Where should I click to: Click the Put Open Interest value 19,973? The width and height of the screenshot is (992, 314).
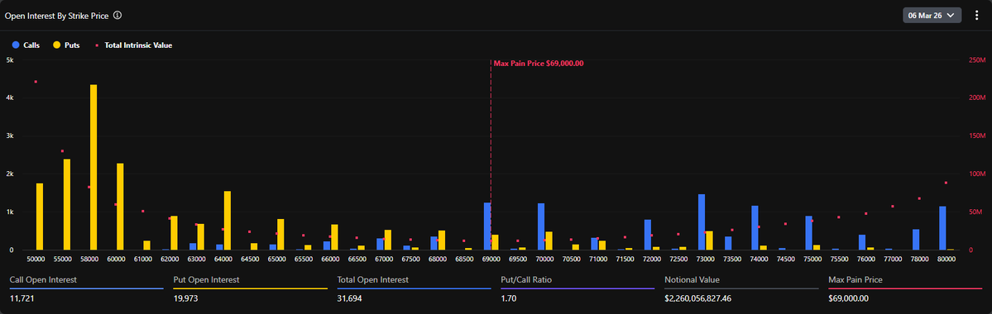[186, 298]
